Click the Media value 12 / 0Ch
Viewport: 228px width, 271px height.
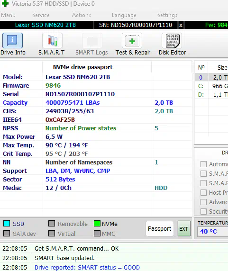click(58, 188)
